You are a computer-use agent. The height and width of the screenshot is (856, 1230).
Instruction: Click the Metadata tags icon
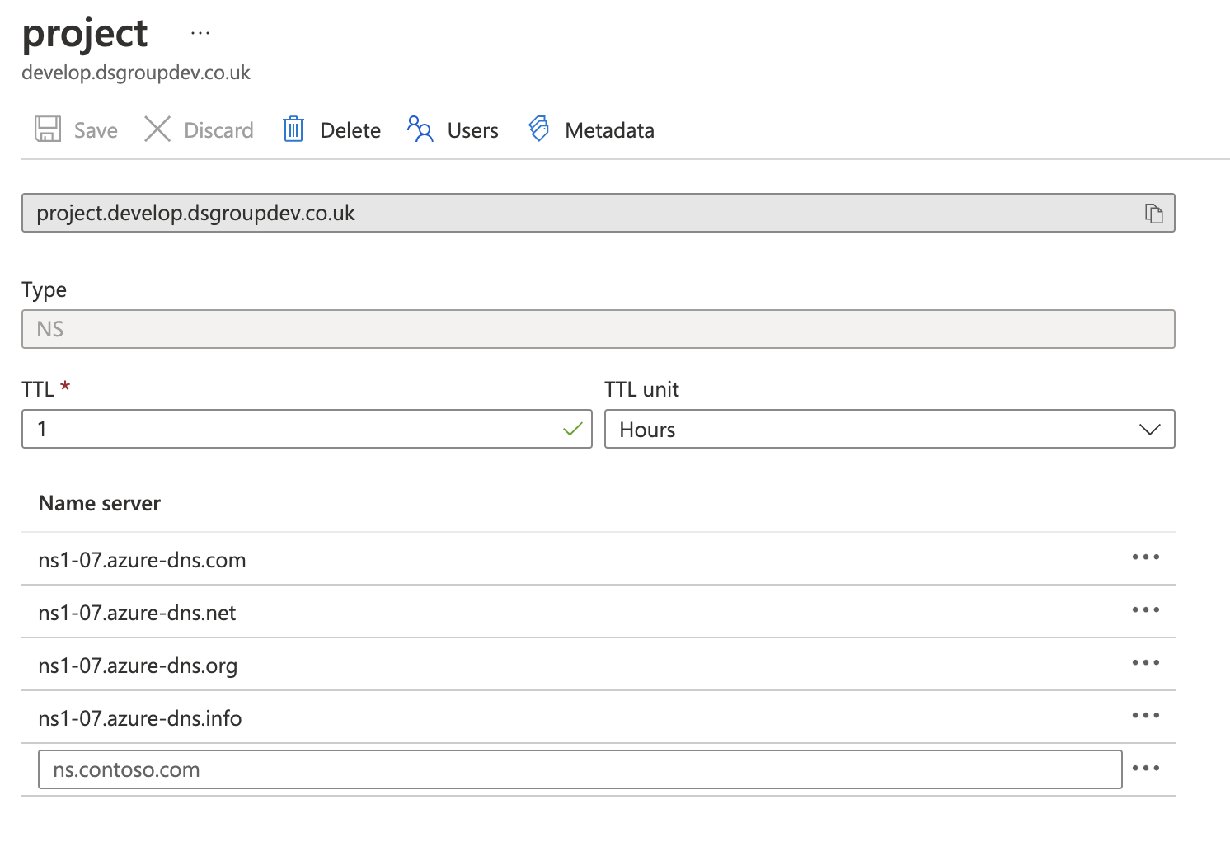[x=538, y=129]
